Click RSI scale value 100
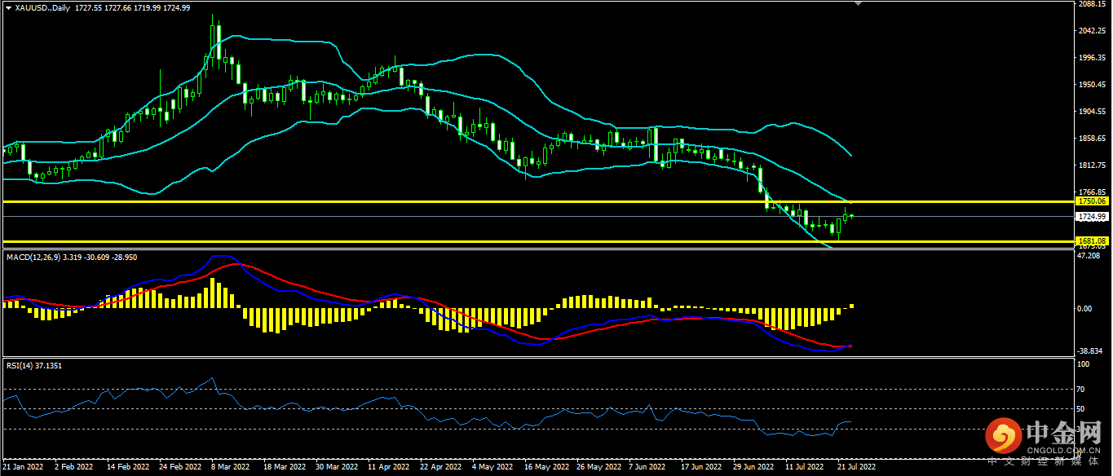This screenshot has height=476, width=1113. coord(1084,365)
